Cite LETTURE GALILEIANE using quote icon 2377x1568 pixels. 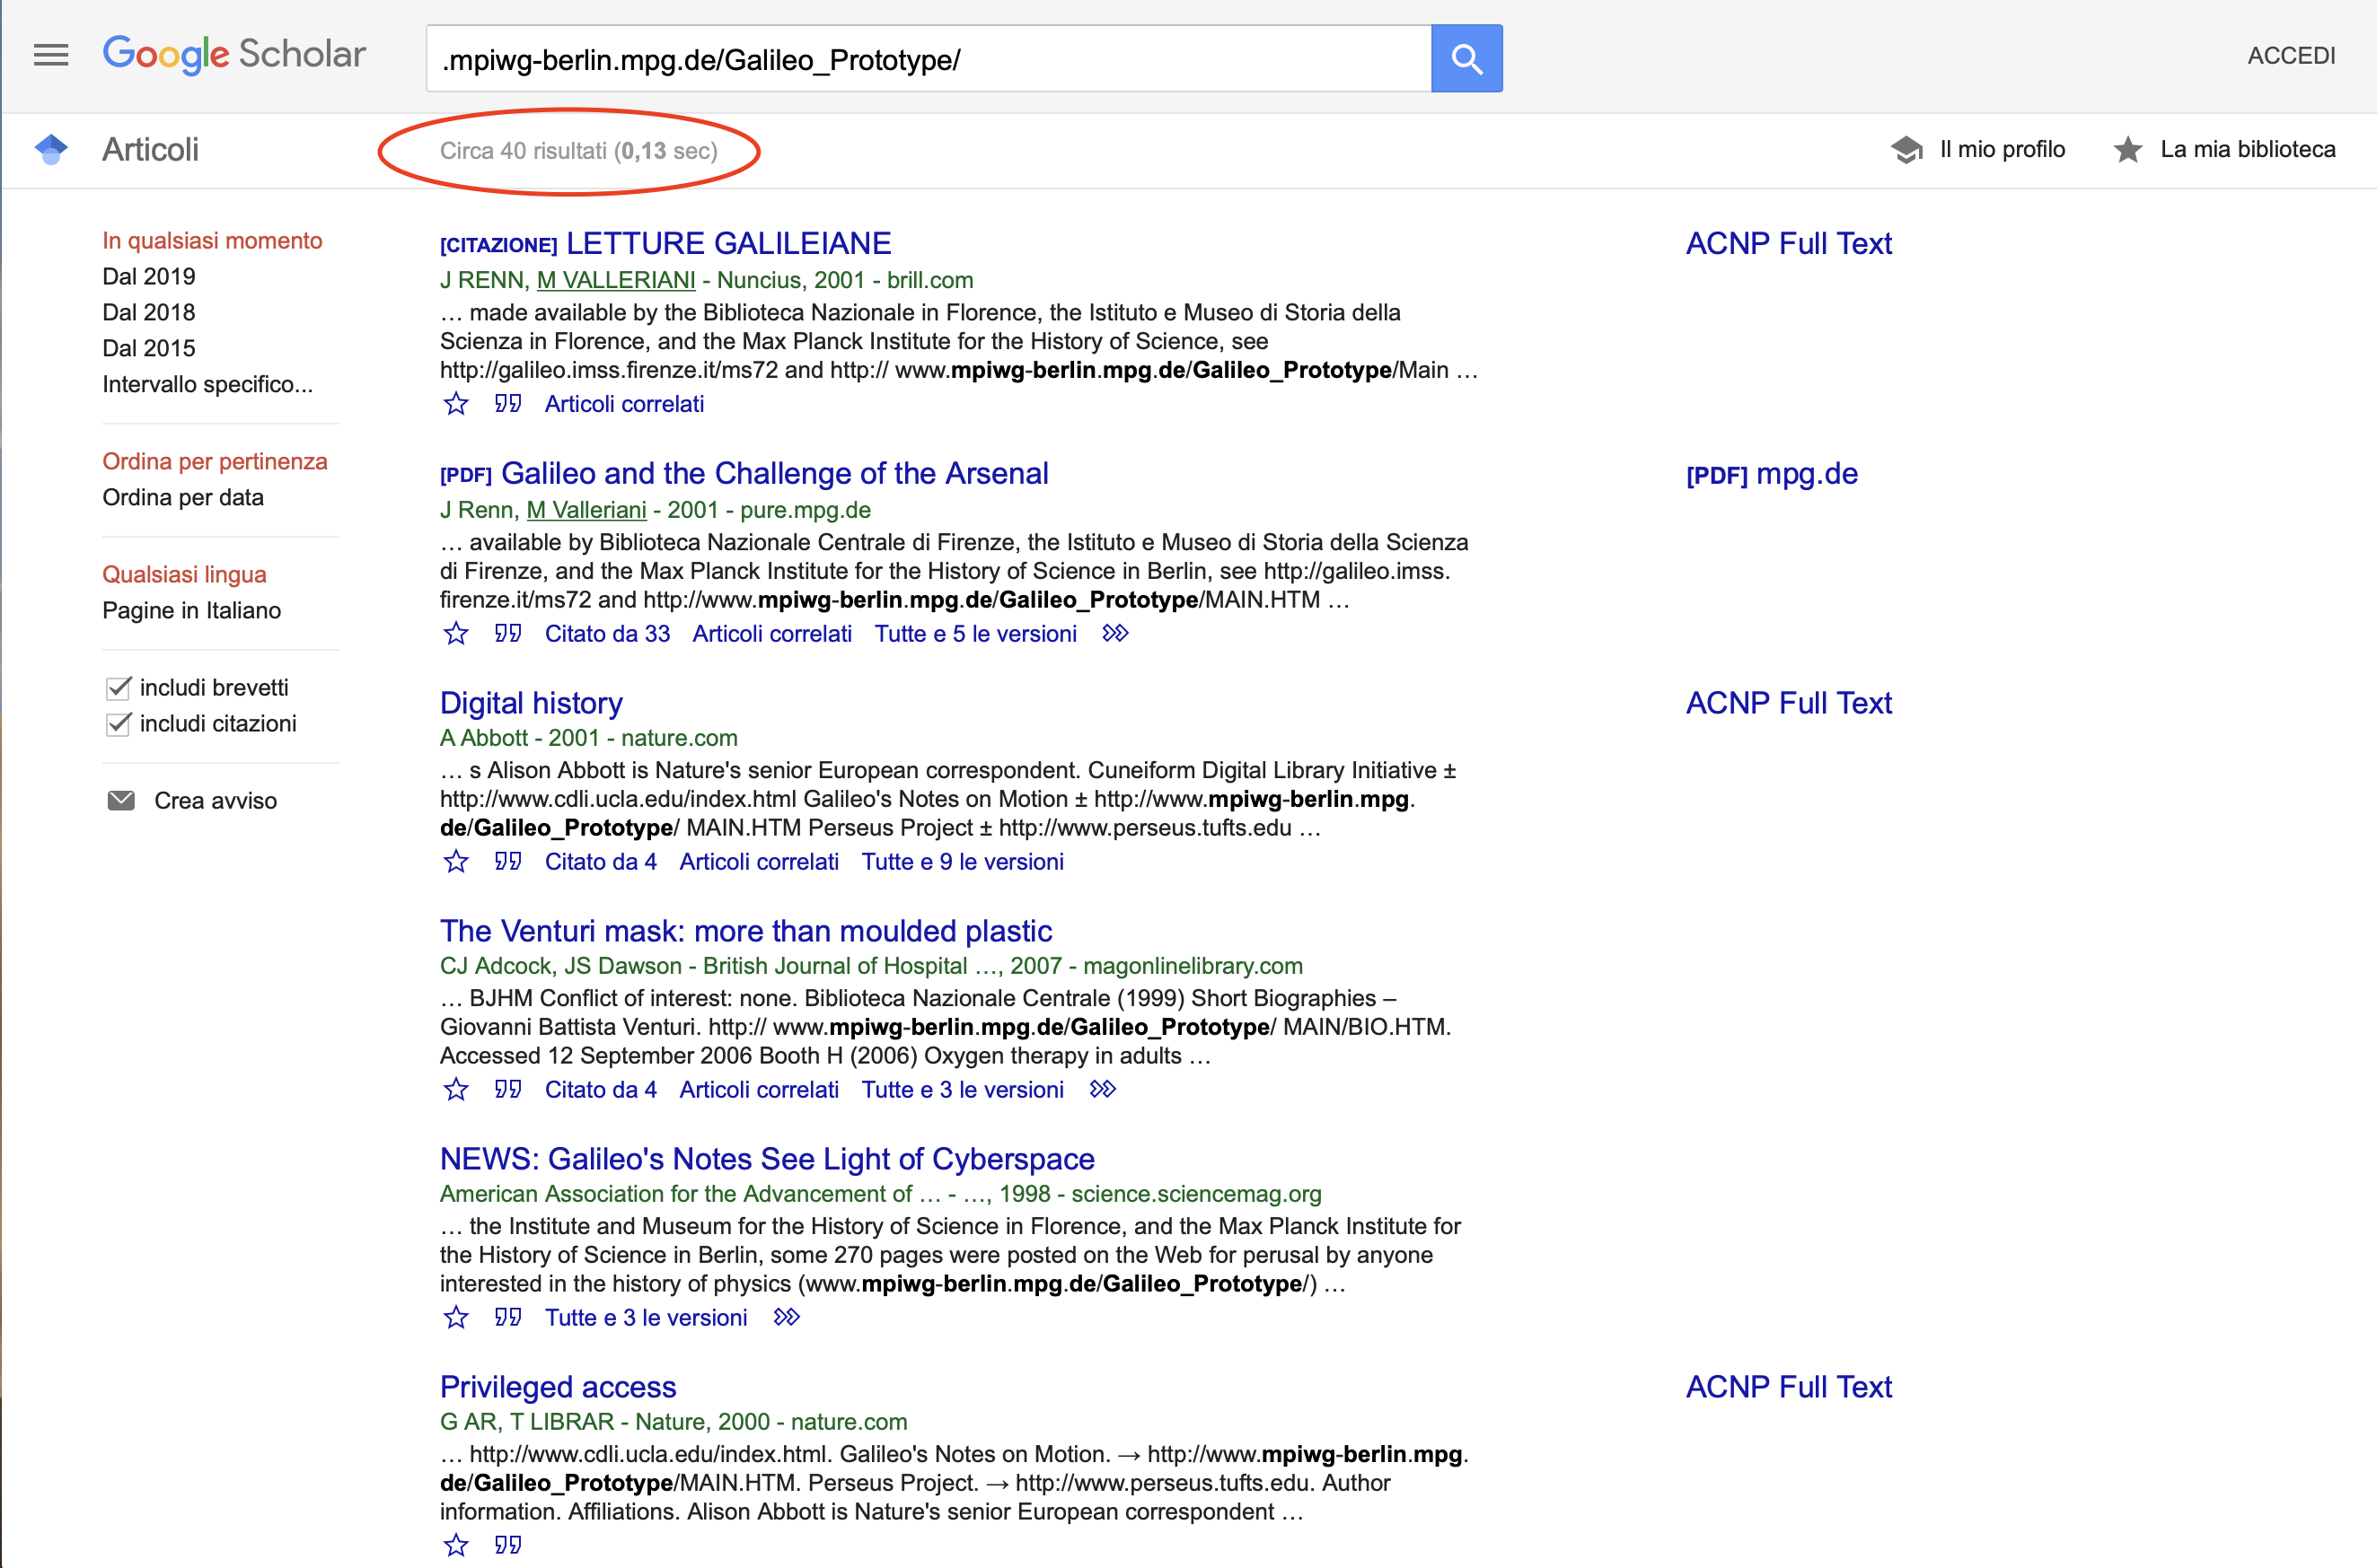click(508, 404)
